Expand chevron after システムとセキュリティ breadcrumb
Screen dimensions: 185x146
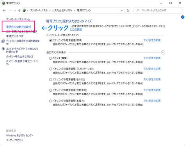click(x=75, y=11)
